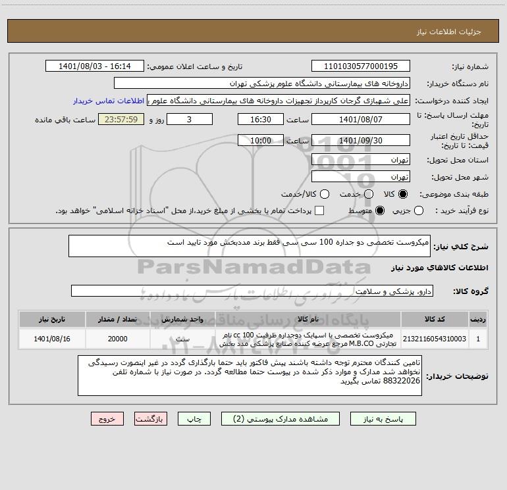Click the خروج exit button
The height and width of the screenshot is (490, 507).
click(107, 418)
